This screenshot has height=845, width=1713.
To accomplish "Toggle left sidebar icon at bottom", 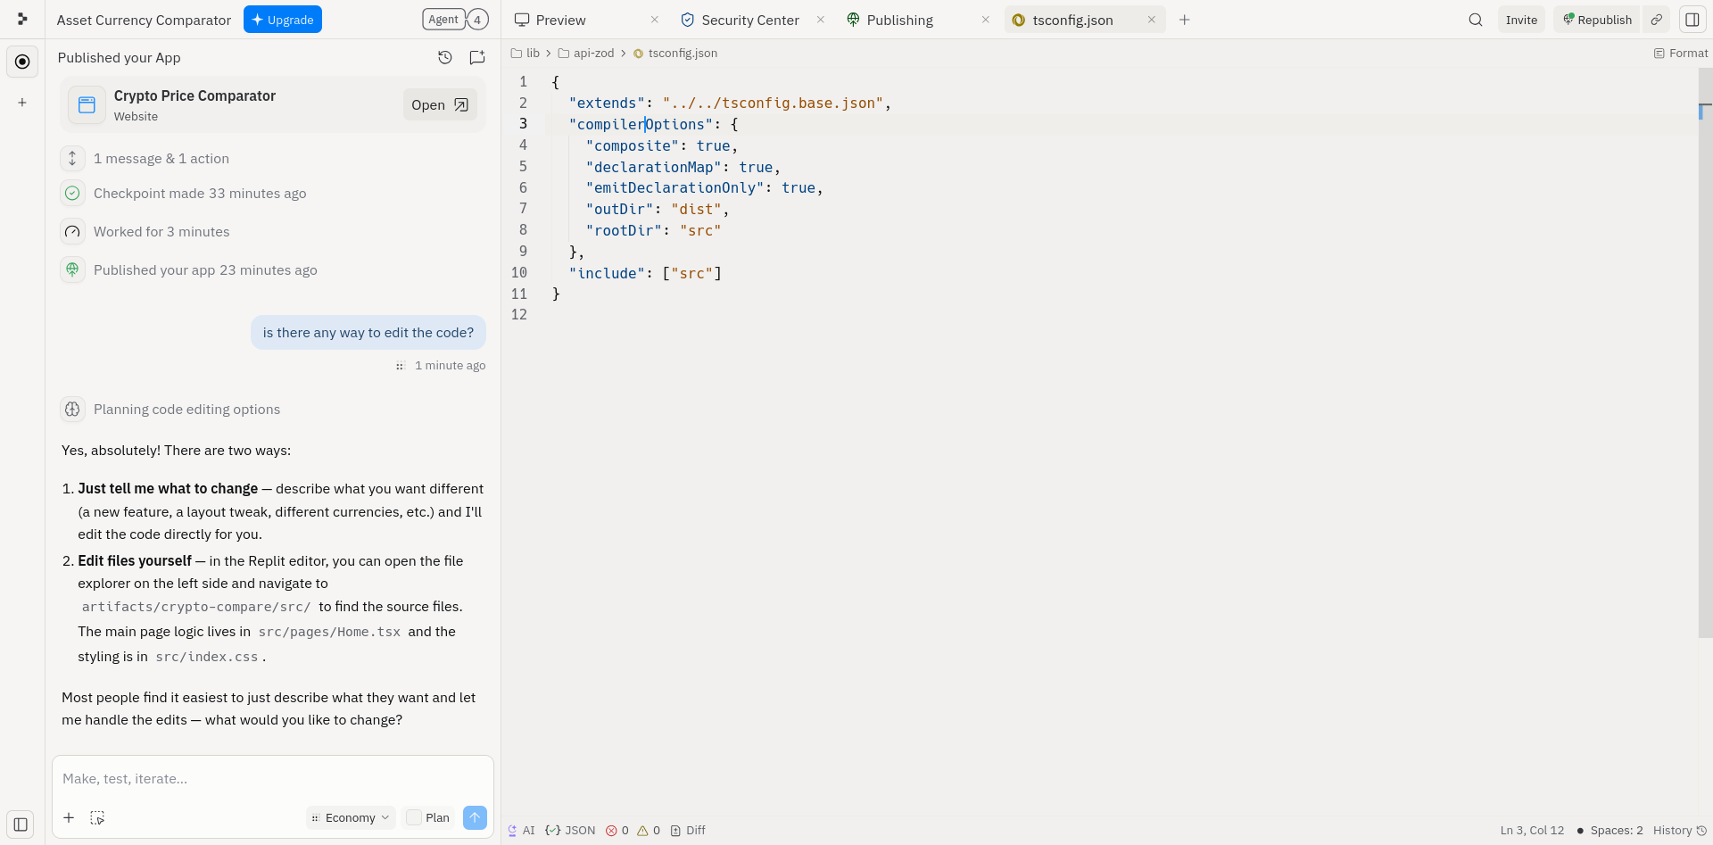I will coord(21,824).
